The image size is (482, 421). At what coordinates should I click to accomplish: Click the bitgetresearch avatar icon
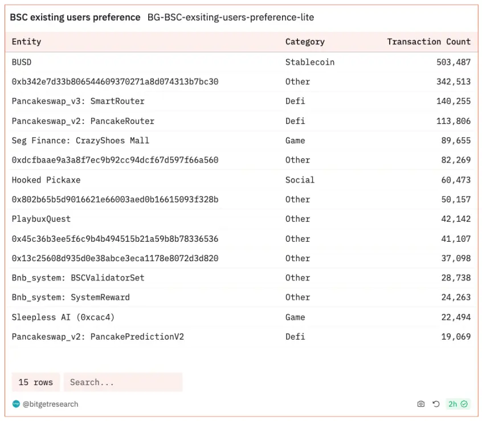click(16, 404)
